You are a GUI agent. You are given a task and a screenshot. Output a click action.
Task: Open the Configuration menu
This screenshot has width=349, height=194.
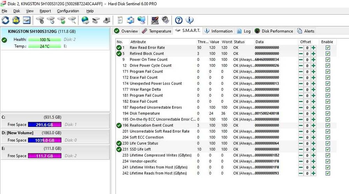[x=68, y=11]
